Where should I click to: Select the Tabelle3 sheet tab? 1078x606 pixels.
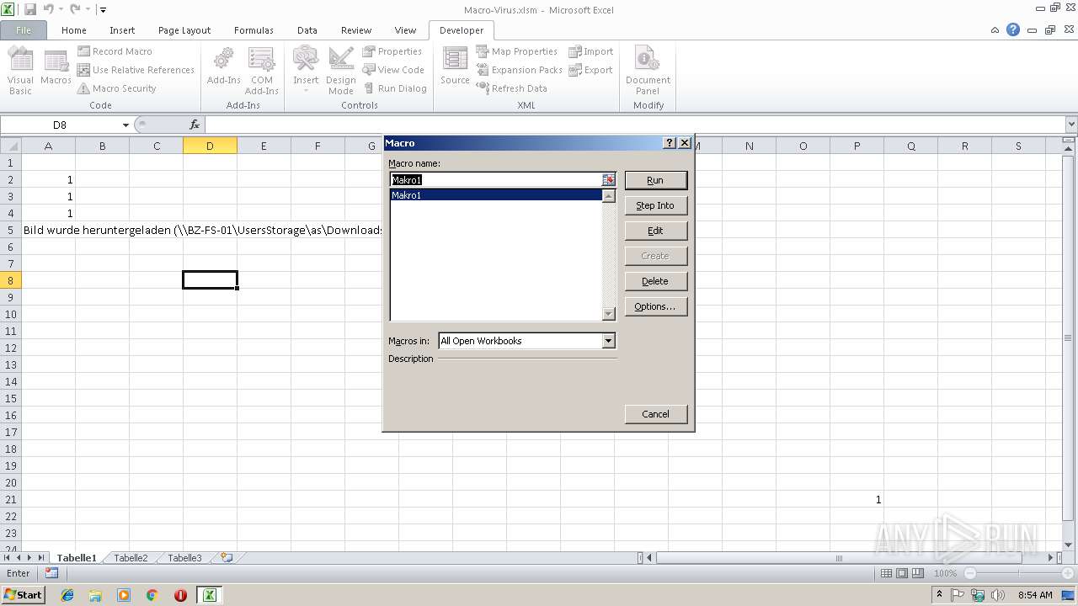[x=184, y=557]
